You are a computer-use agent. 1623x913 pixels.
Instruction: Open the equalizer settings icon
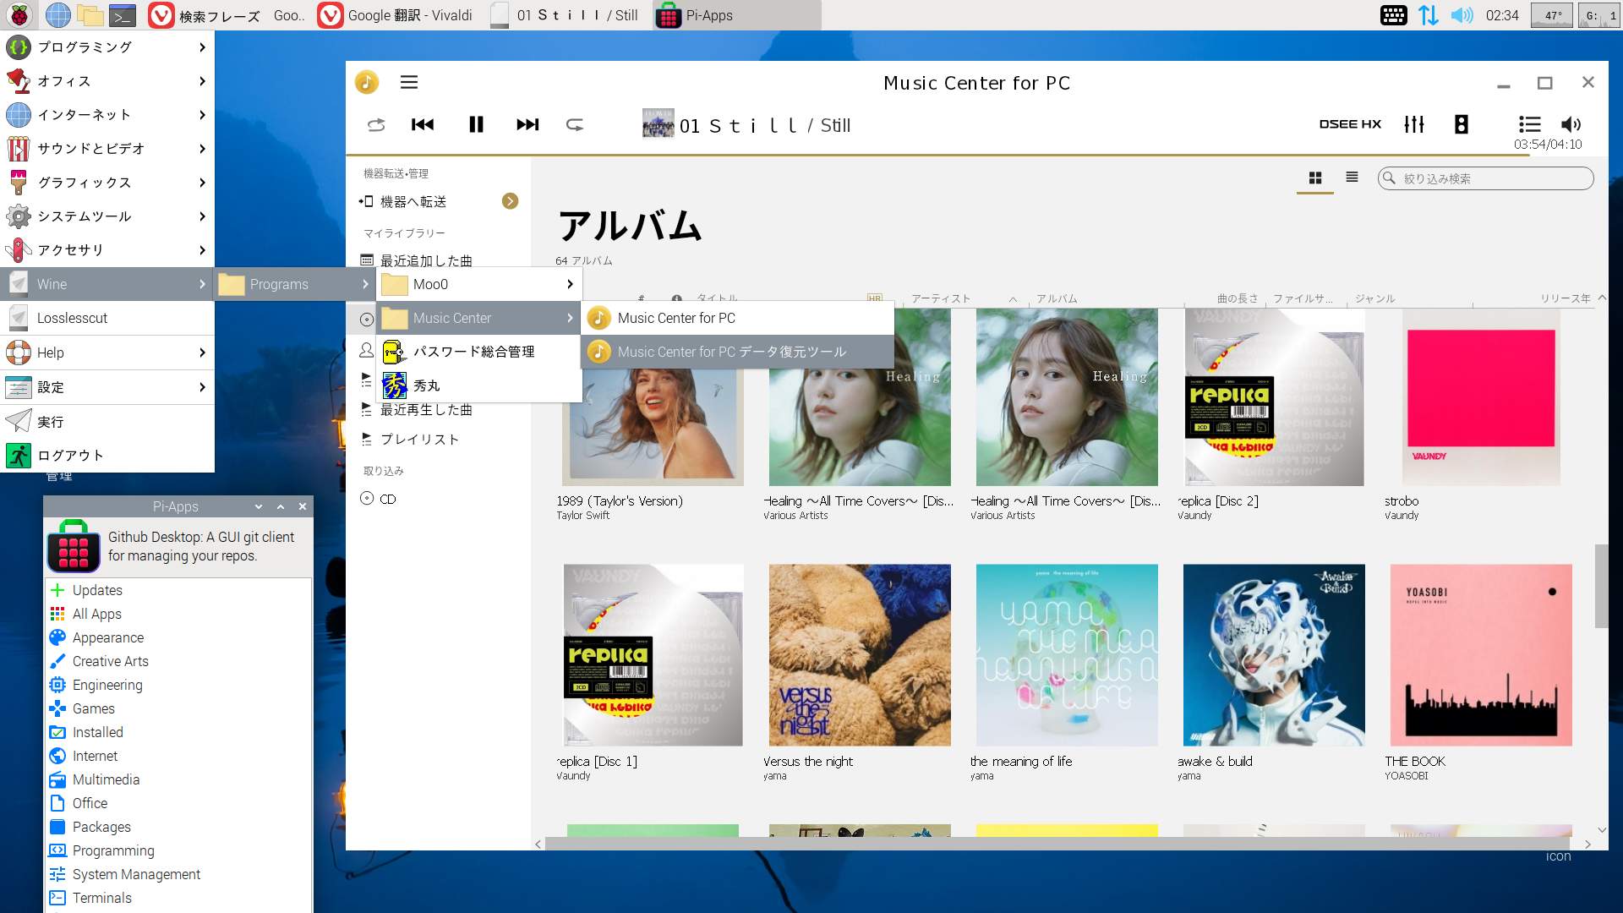point(1414,124)
